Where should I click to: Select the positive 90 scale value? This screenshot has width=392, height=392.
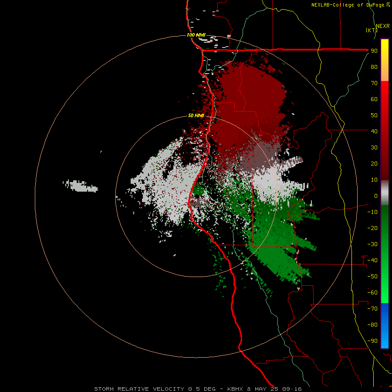coord(374,51)
